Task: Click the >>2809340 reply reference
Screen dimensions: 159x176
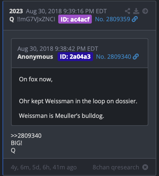Action: click(x=26, y=136)
